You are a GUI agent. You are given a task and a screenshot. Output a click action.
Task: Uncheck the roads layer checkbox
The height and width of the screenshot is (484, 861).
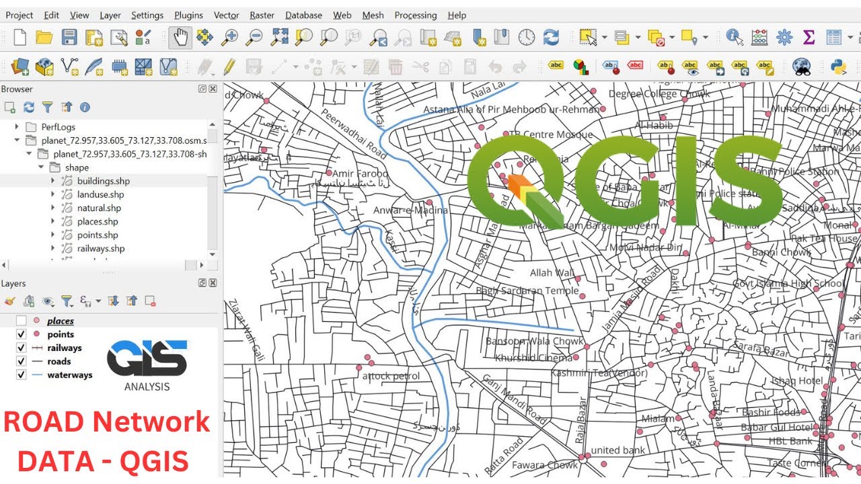point(22,361)
